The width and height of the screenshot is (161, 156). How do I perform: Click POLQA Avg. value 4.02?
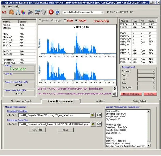point(151,24)
